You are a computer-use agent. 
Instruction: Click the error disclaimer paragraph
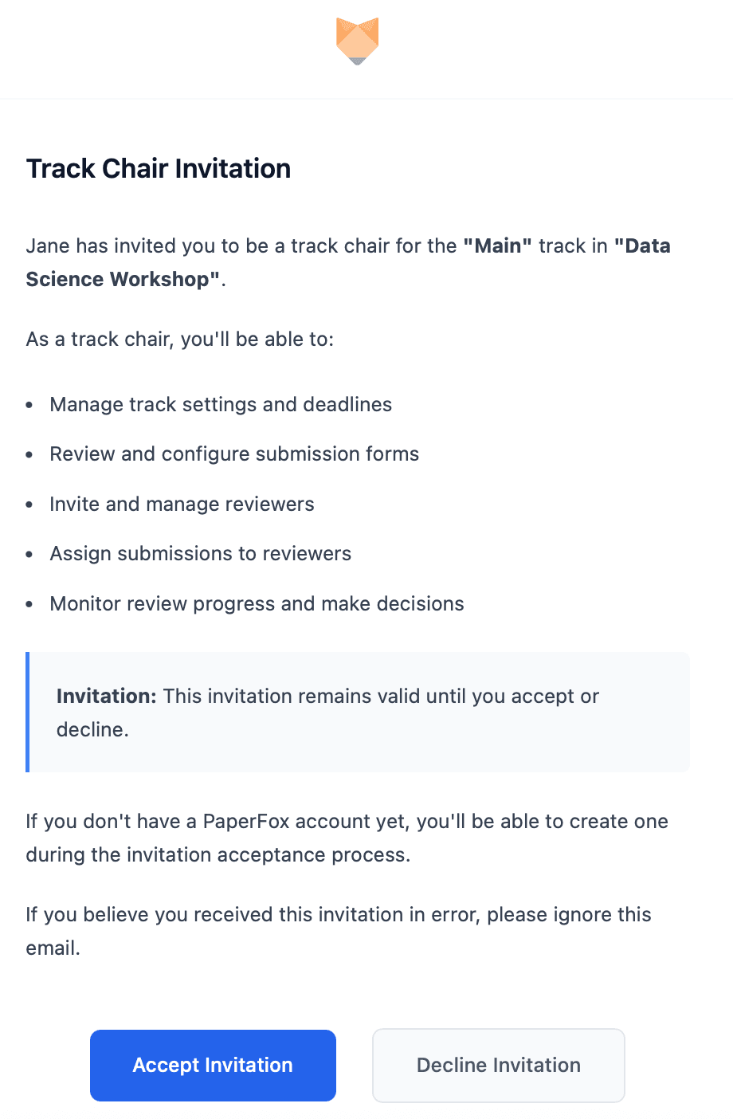click(338, 931)
